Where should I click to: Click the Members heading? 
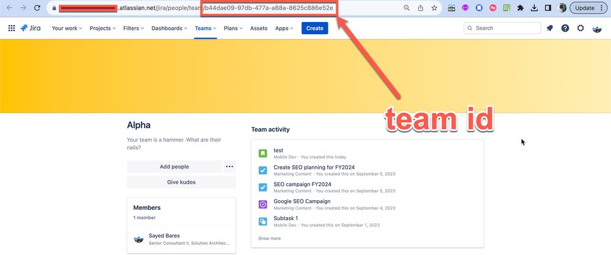coord(147,207)
